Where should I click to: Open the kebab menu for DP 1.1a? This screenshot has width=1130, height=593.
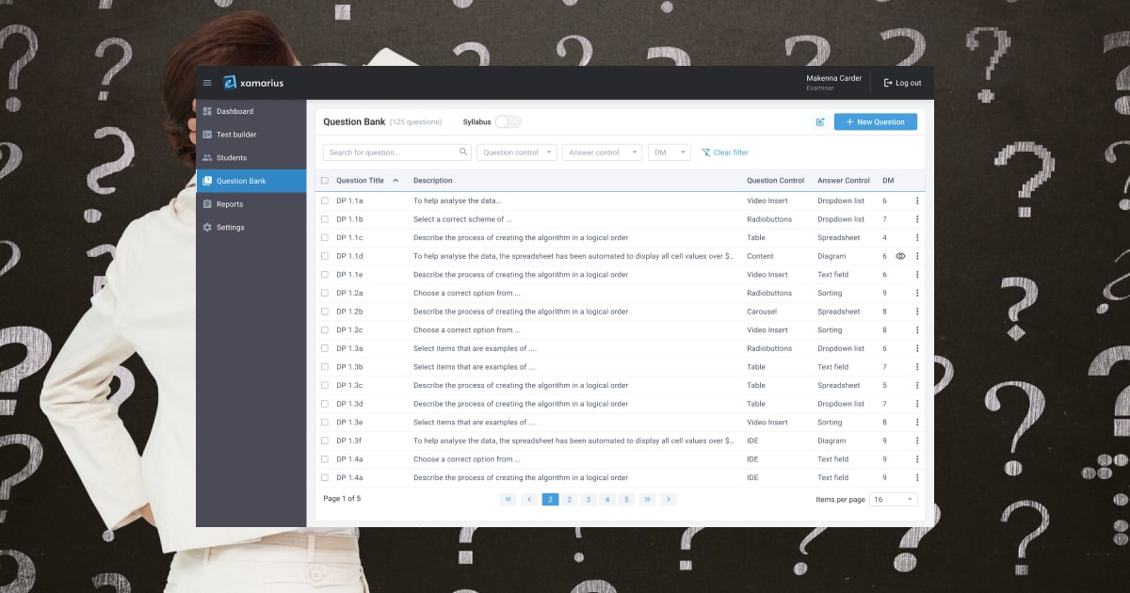[x=918, y=200]
